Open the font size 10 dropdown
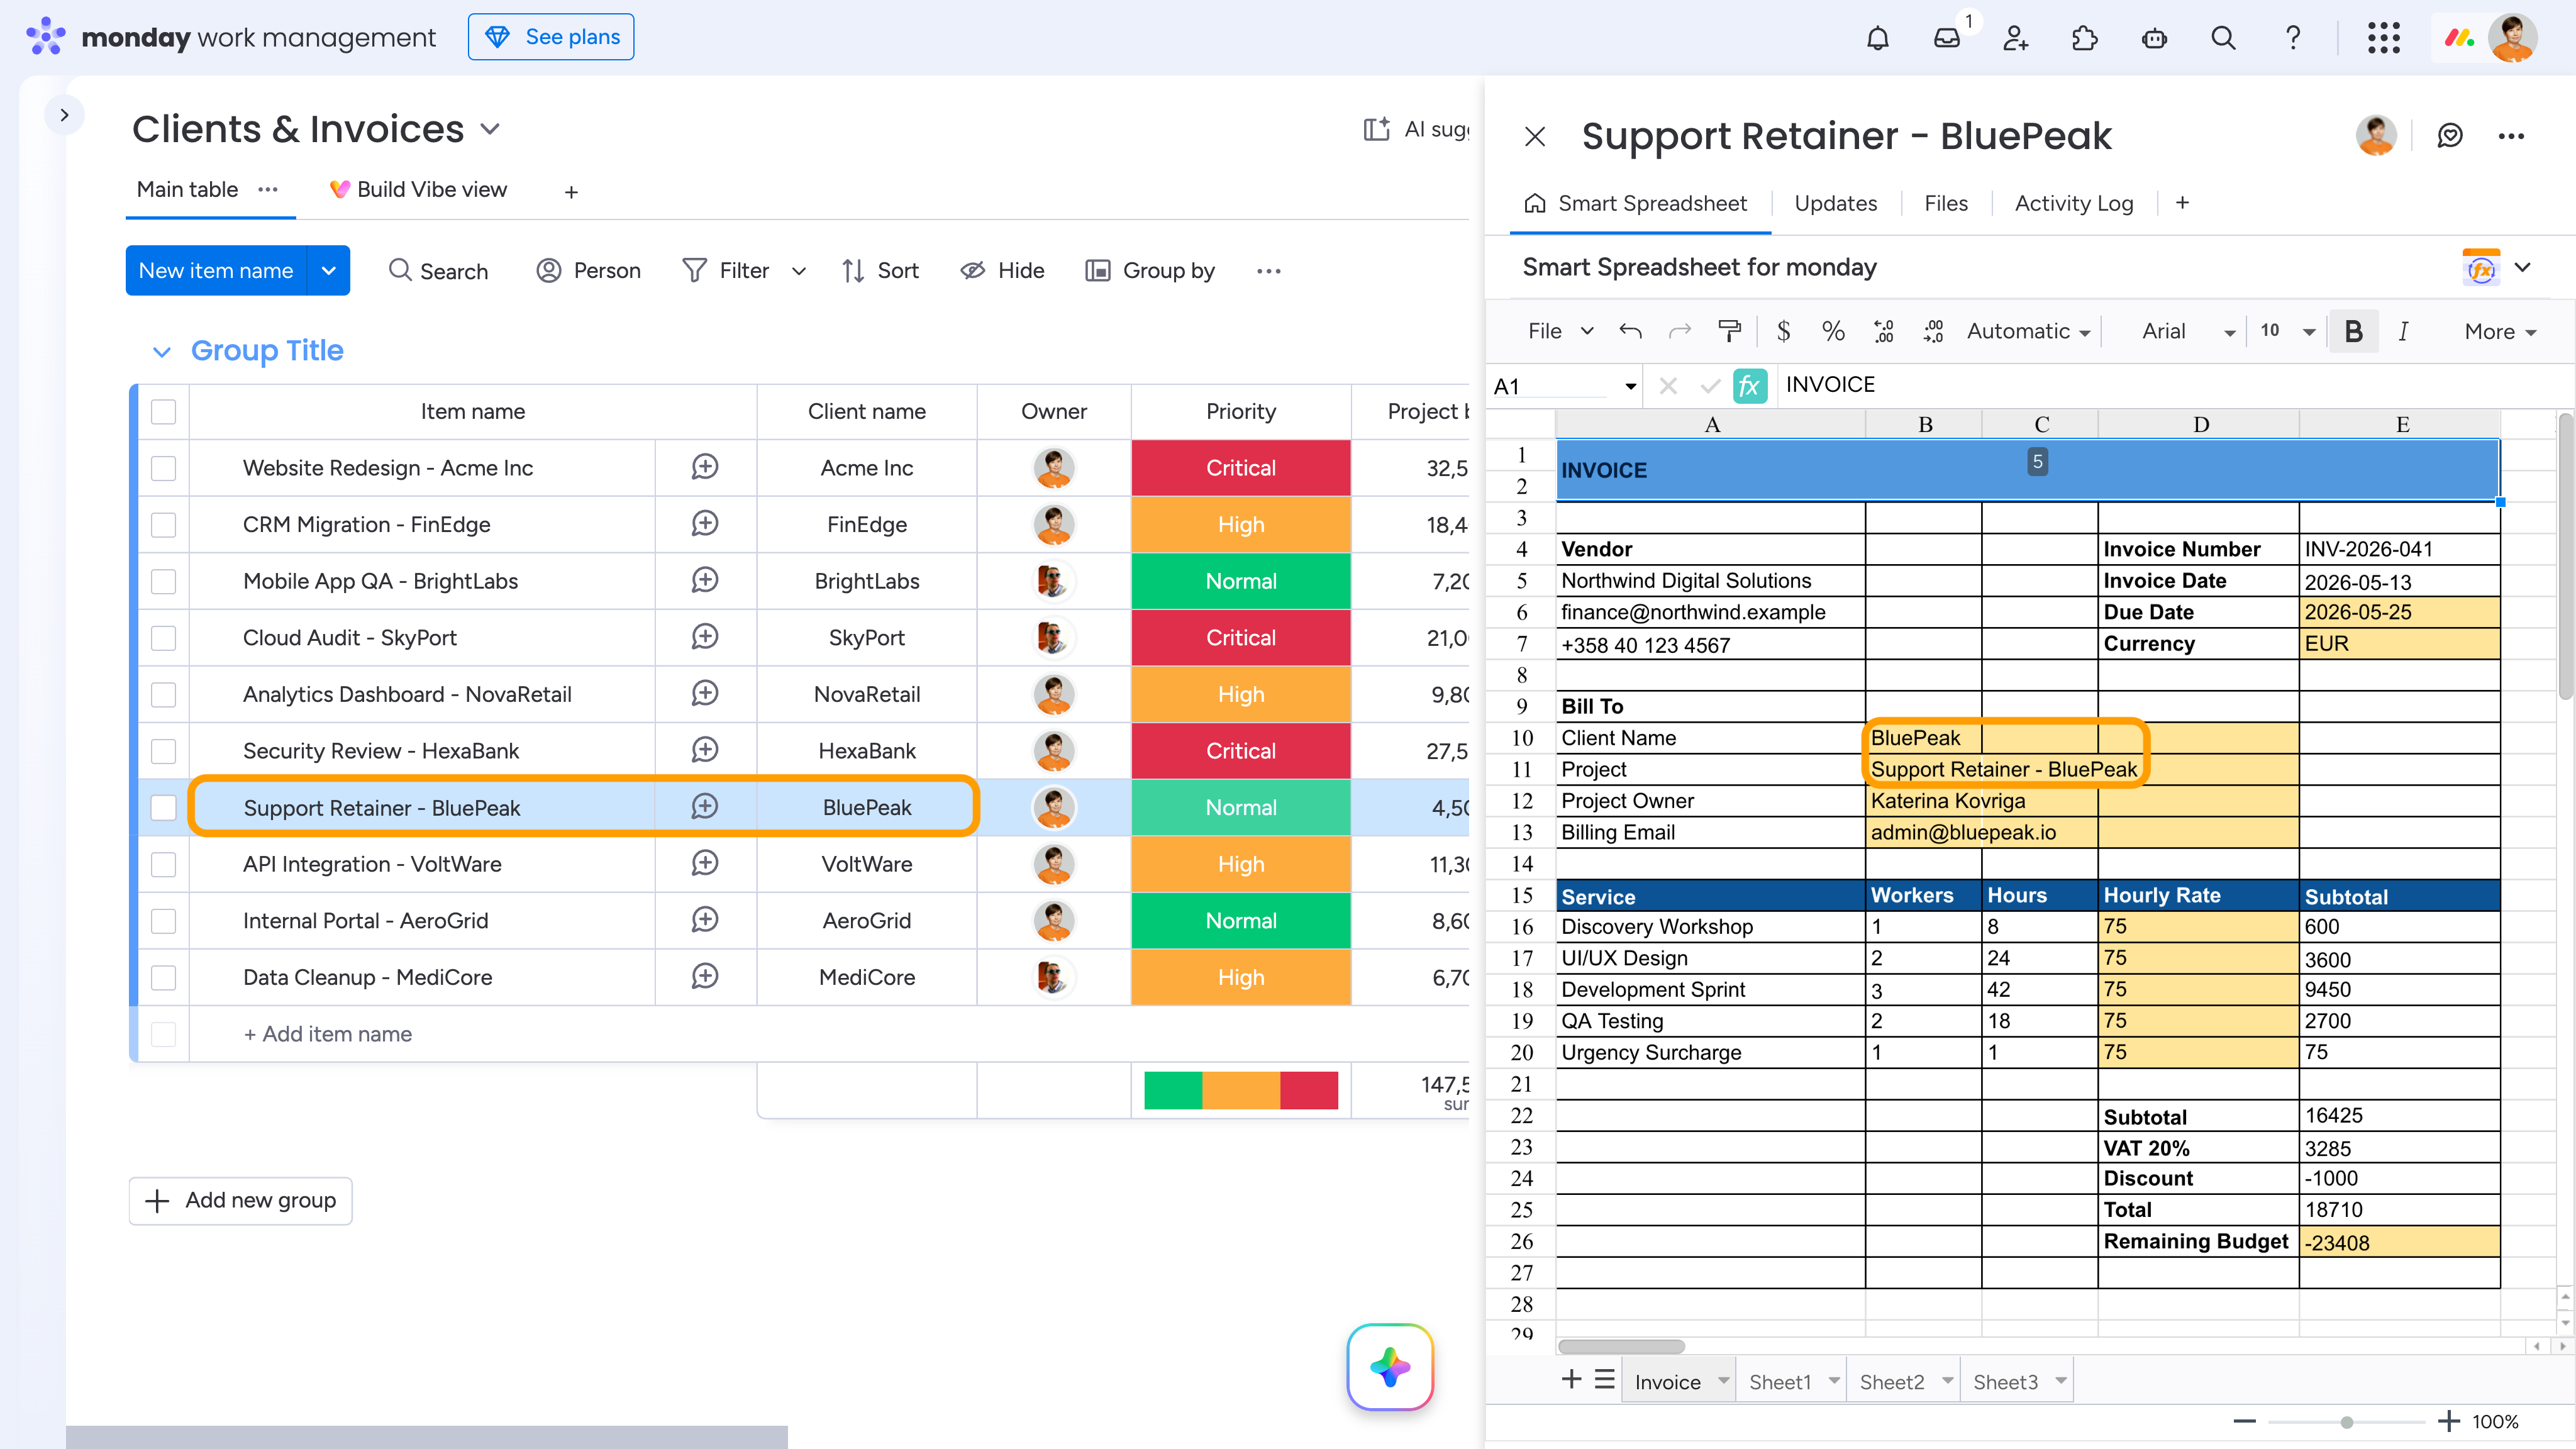2576x1449 pixels. tap(2287, 331)
